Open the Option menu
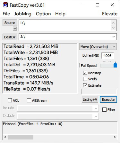120x143 pixels. click(43, 14)
